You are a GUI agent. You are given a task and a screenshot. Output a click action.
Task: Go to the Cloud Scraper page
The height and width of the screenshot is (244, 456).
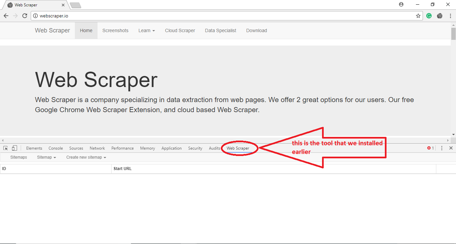[x=180, y=30]
